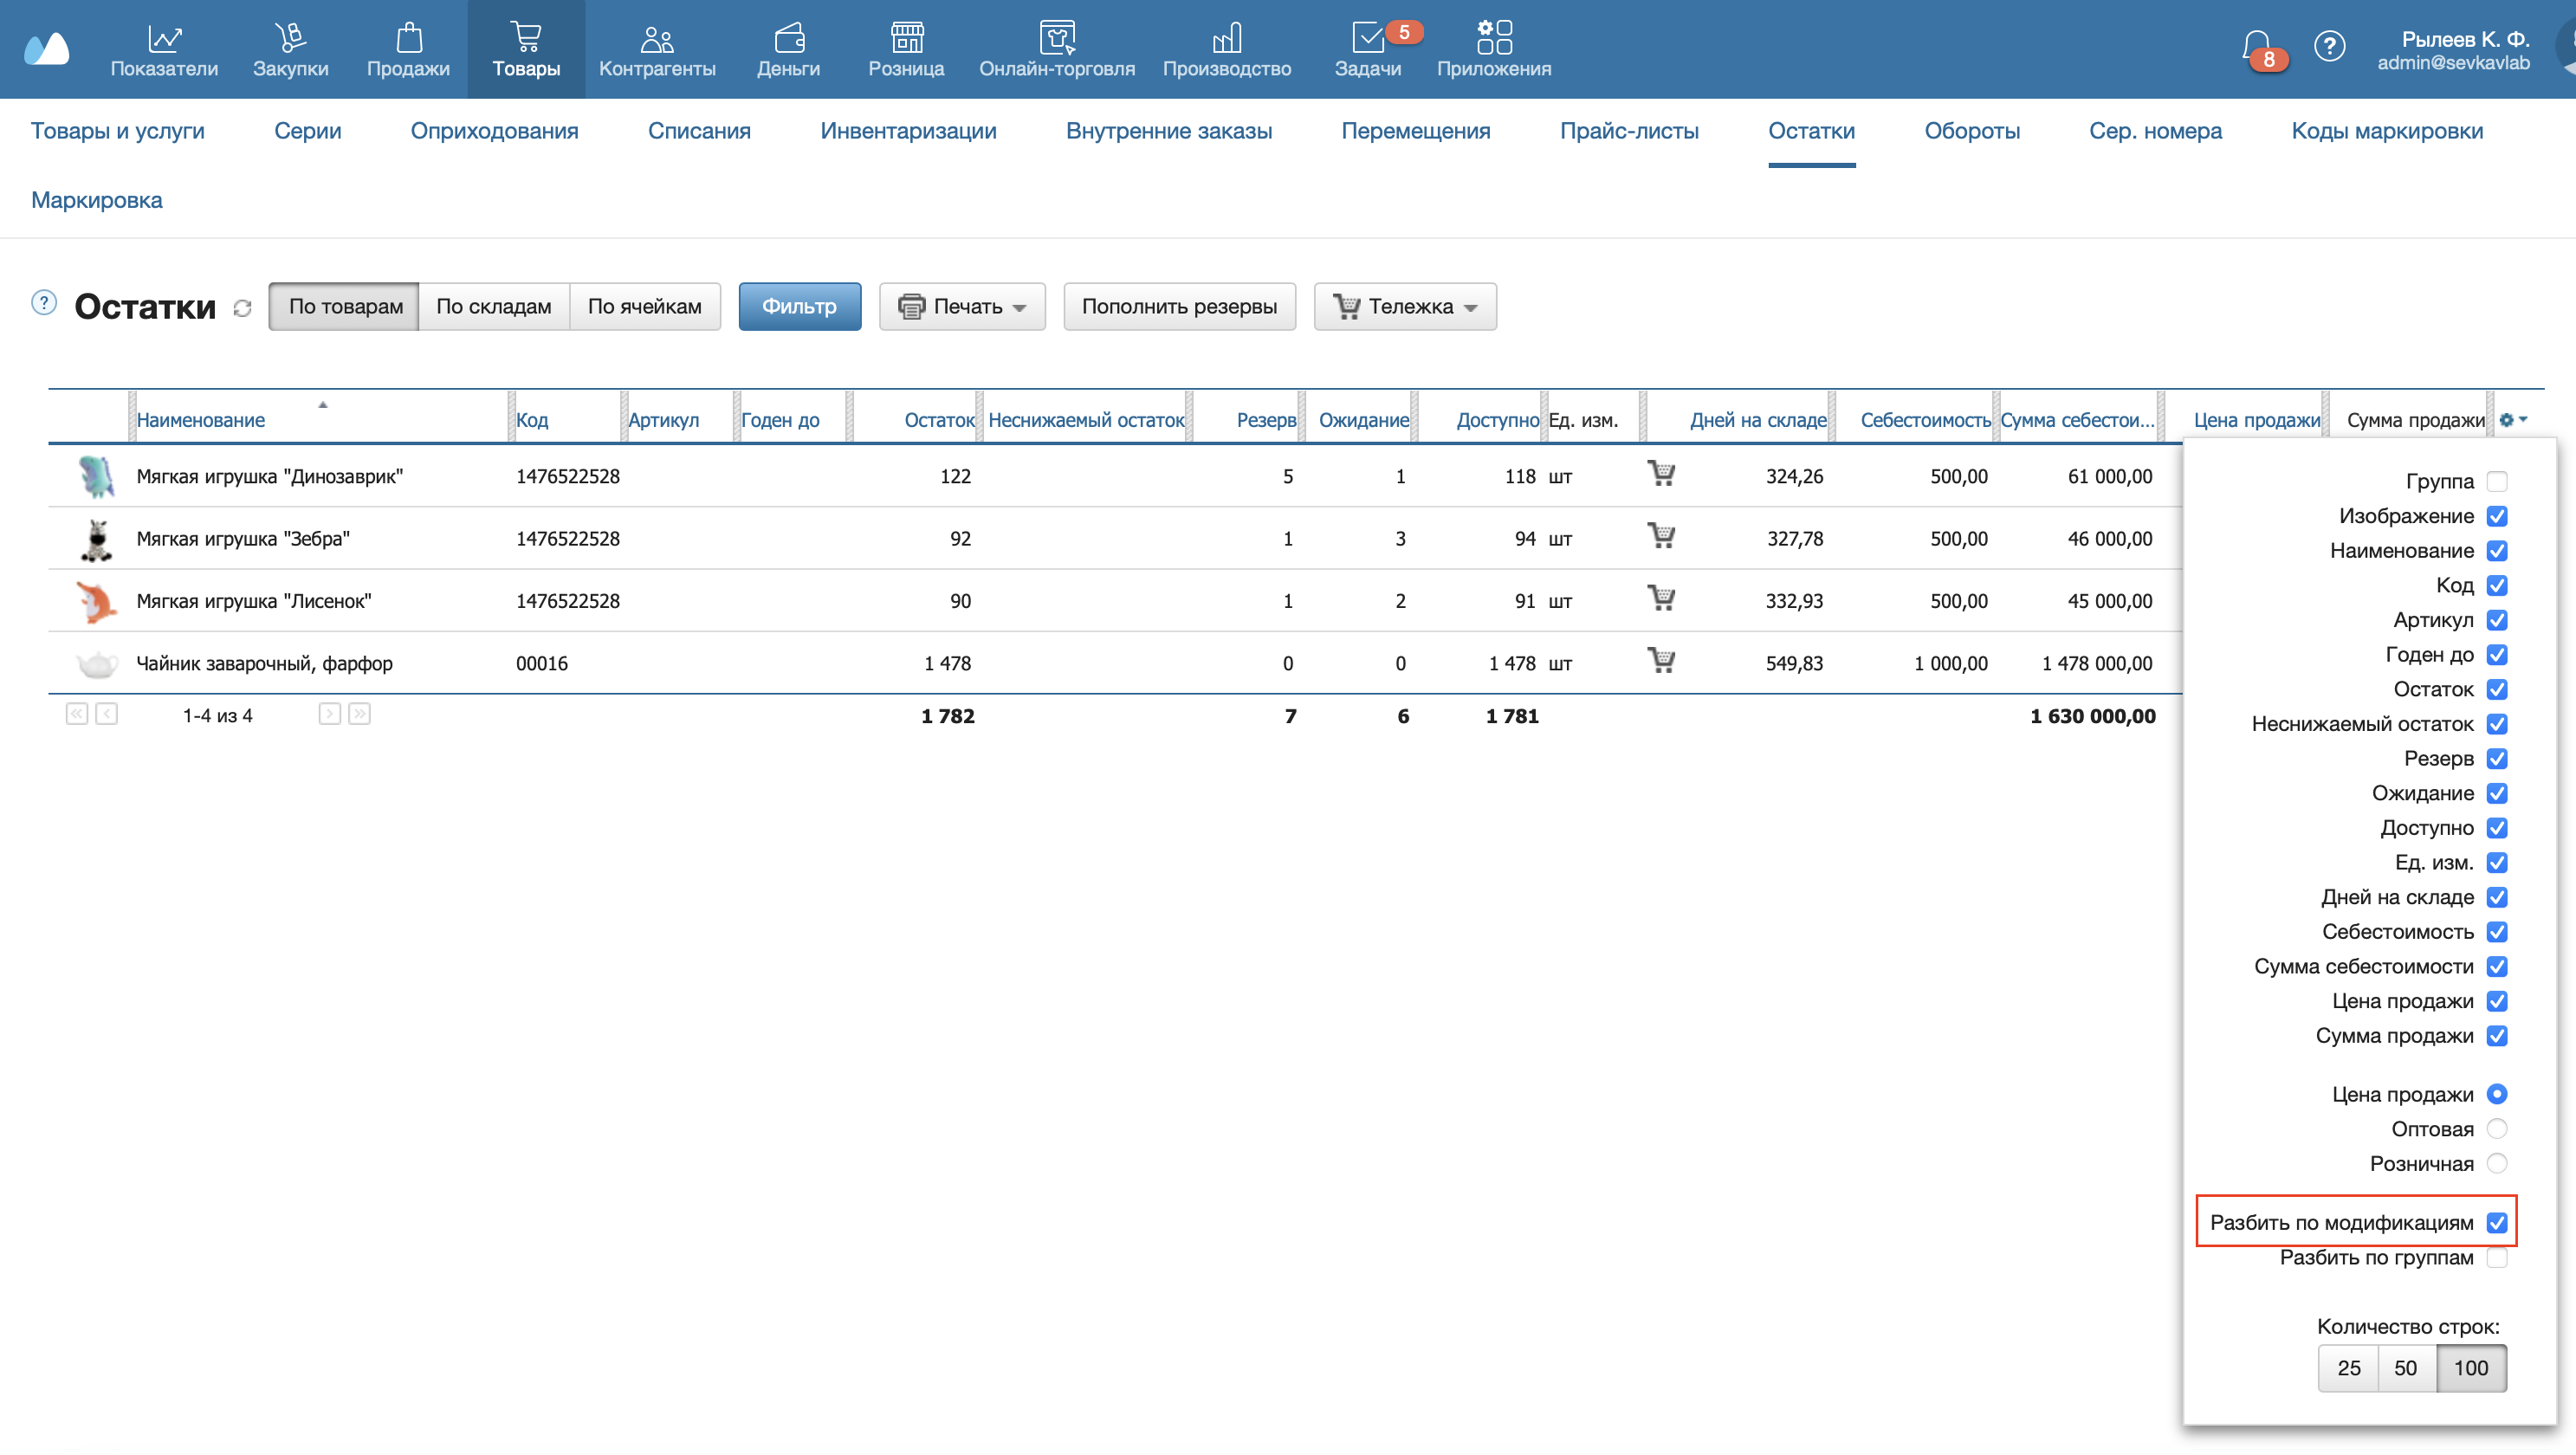Switch view to По складам
Screen dimensions: 2576x1455
pos(493,307)
